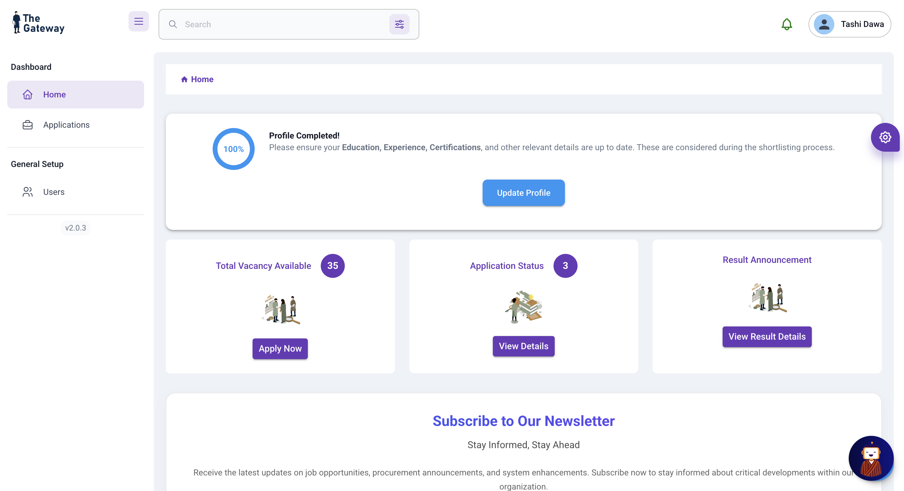Go to Users under General Setup
The width and height of the screenshot is (904, 491).
[54, 192]
